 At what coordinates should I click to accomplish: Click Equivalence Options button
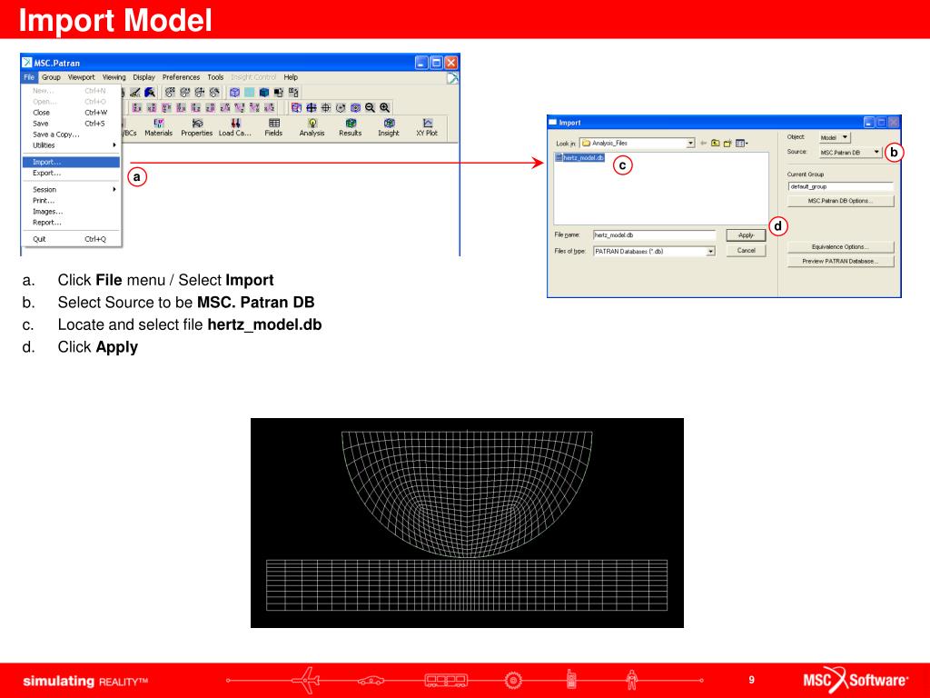click(840, 247)
